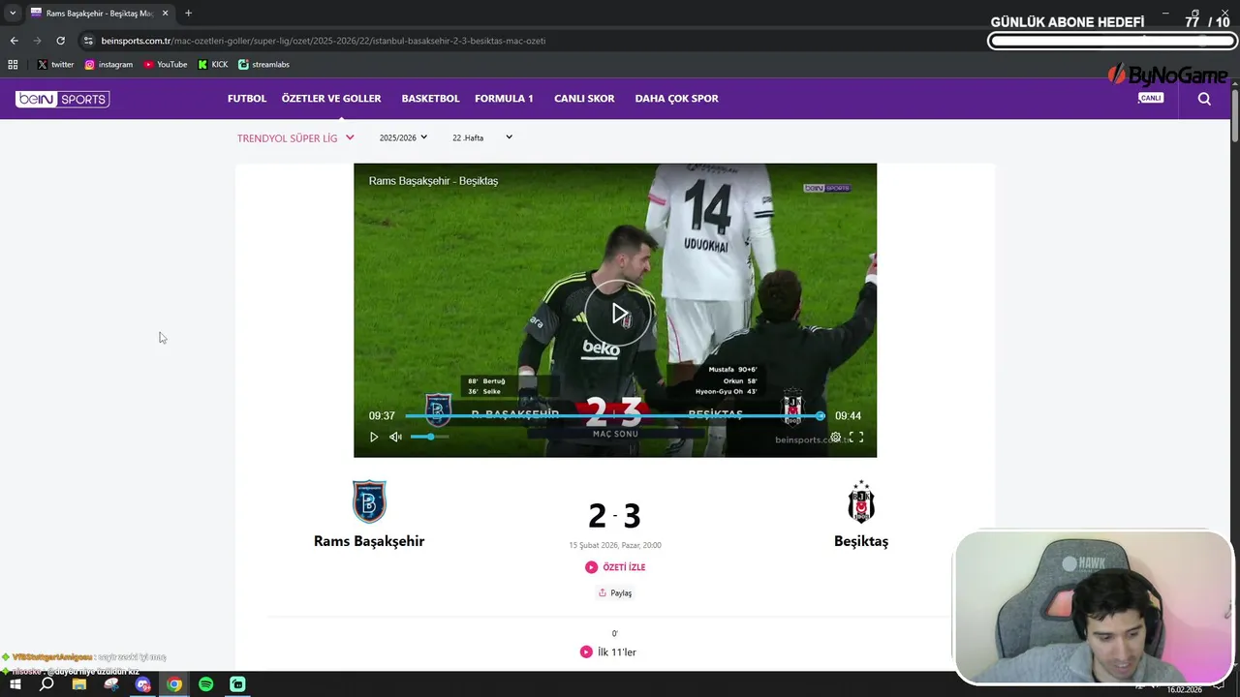The width and height of the screenshot is (1240, 697).
Task: Open Windows taskbar search
Action: 46,684
